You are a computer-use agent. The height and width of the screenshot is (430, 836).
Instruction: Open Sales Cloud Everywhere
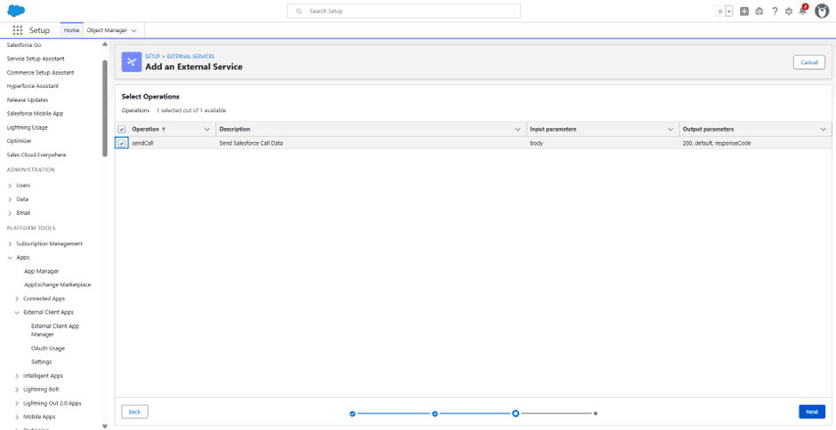(x=36, y=155)
